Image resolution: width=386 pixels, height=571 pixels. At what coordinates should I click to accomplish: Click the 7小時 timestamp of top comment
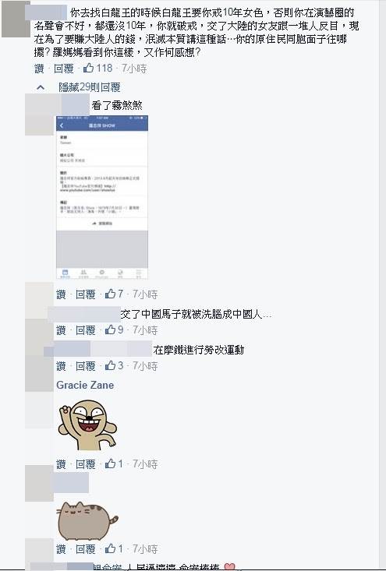click(x=134, y=69)
